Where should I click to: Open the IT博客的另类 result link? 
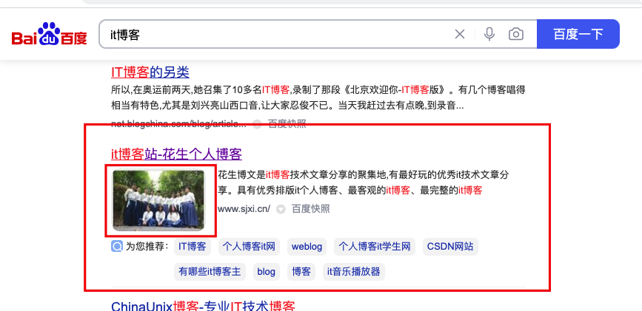tap(150, 72)
